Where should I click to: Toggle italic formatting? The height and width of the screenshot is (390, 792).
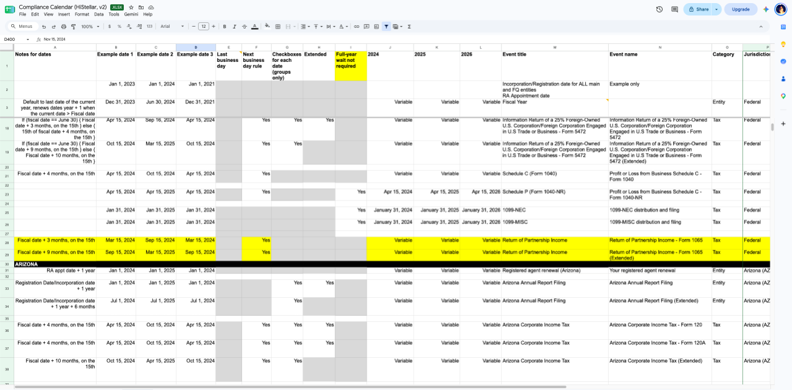235,27
